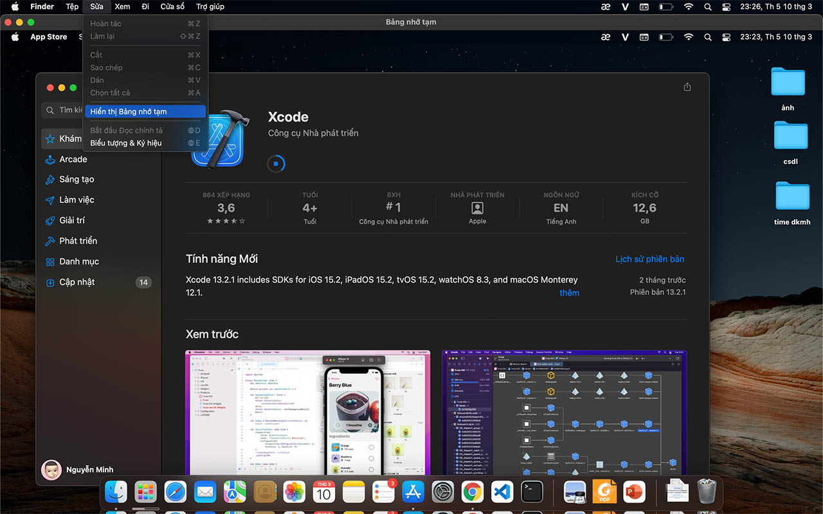Screen dimensions: 823x514
Task: Open the Lịch sử phiên bản link
Action: [649, 259]
